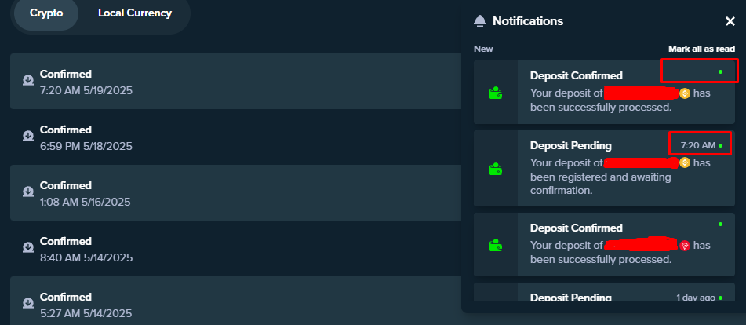Close the Notifications panel

[730, 21]
